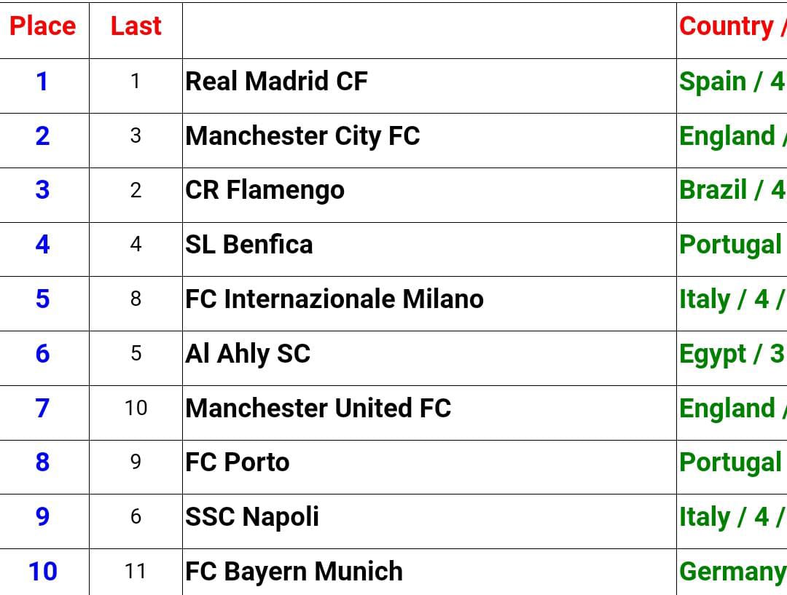Select Manchester City FC team name
This screenshot has width=787, height=595.
pos(302,135)
